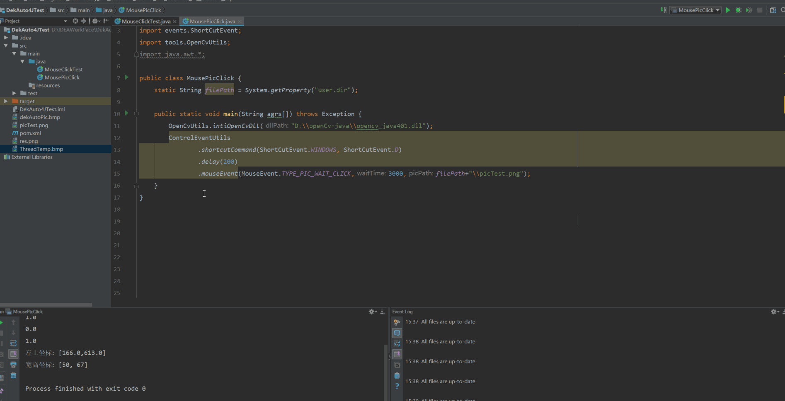Open Project Structure dialog icon
Image resolution: width=785 pixels, height=401 pixels.
pyautogui.click(x=773, y=10)
